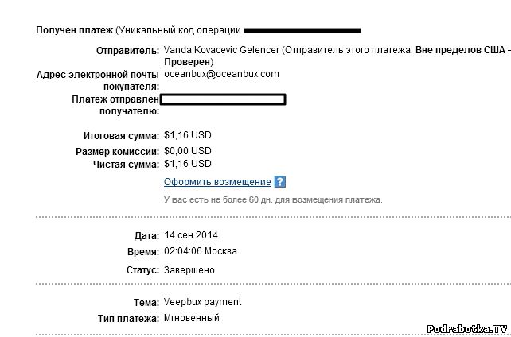The image size is (511, 337).
Task: Select the 'Чистая сумма' value $1,16 USD
Action: (188, 164)
